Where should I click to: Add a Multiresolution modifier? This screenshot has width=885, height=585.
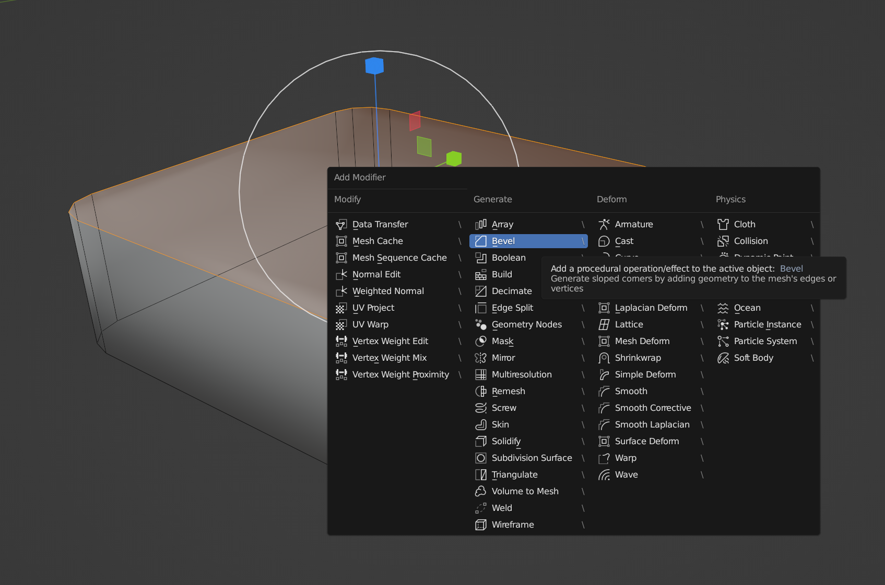(528, 375)
